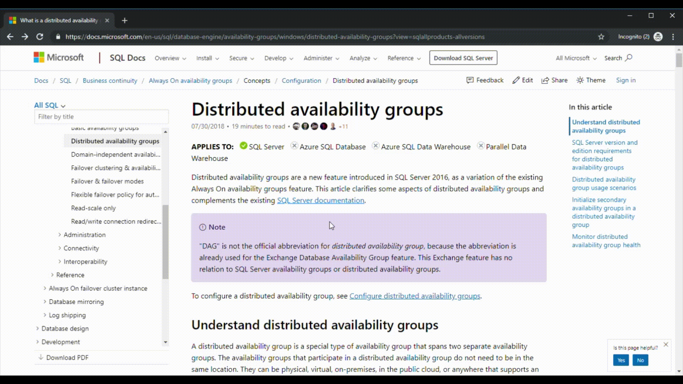Toggle Azure SQL Data Warehouse applicability off
The width and height of the screenshot is (683, 384).
click(x=375, y=146)
